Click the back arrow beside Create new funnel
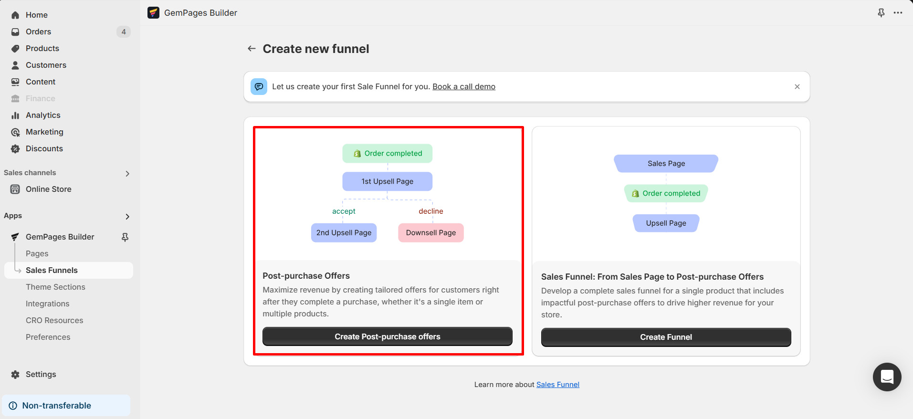The image size is (913, 419). (252, 49)
